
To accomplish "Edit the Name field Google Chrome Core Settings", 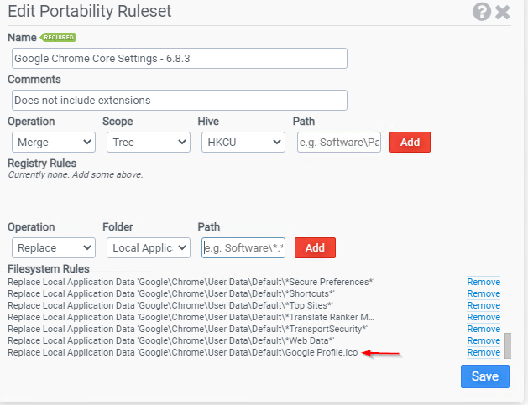I will tap(180, 58).
